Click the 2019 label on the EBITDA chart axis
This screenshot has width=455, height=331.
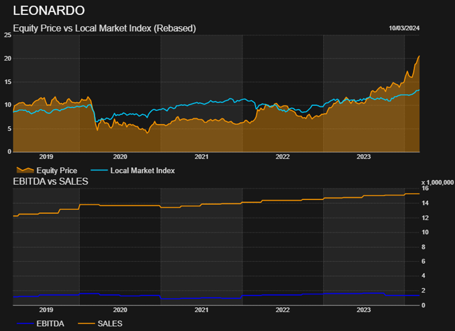point(46,310)
